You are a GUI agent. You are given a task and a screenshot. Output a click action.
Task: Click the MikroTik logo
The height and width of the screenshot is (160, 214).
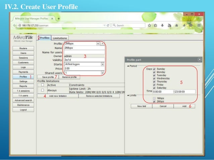pyautogui.click(x=23, y=37)
